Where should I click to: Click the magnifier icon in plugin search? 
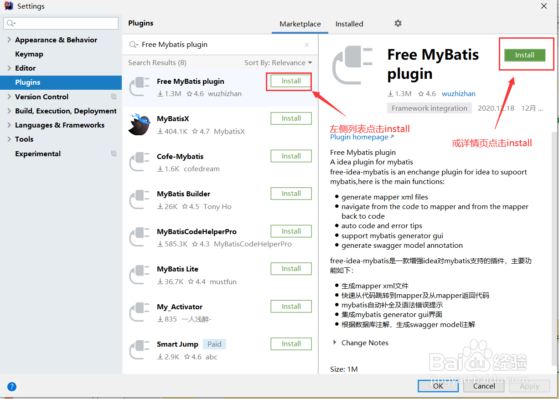pyautogui.click(x=134, y=45)
